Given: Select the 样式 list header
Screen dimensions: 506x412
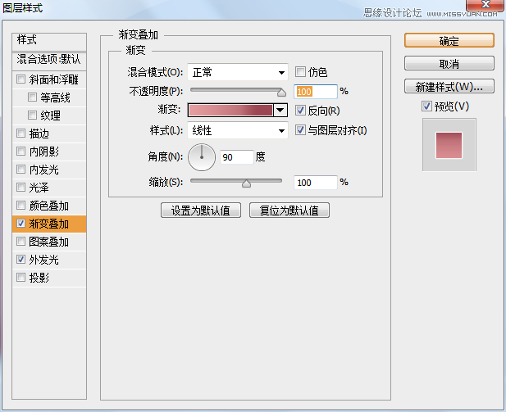Looking at the screenshot, I should [49, 41].
